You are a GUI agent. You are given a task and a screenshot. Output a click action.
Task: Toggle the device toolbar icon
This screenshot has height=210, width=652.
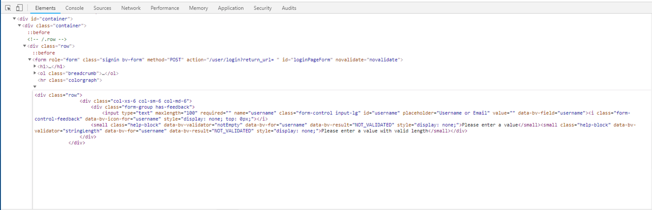(x=19, y=8)
